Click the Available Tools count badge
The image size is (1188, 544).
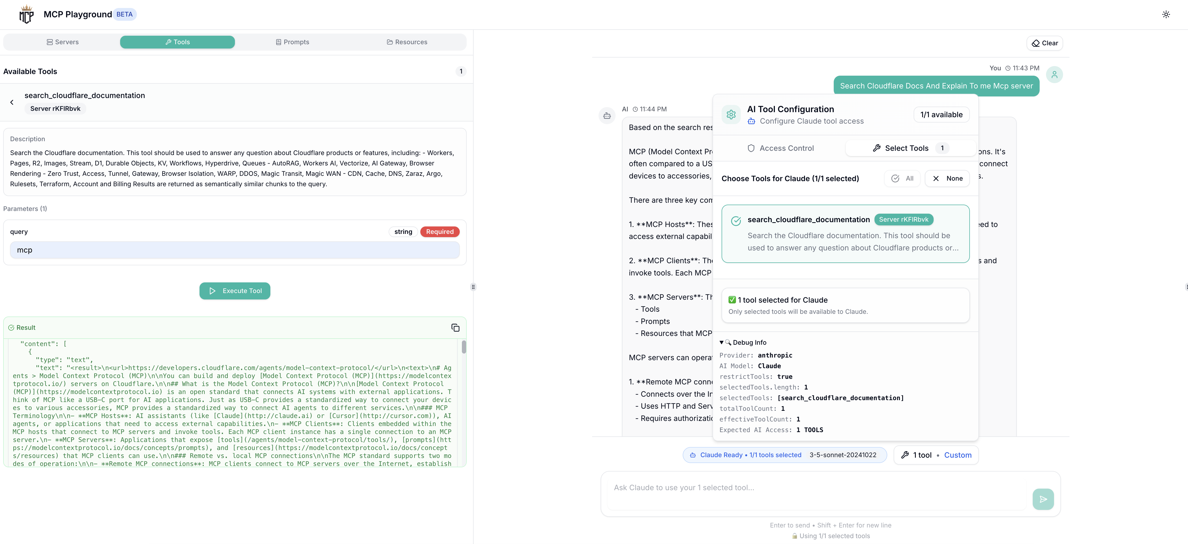[461, 71]
